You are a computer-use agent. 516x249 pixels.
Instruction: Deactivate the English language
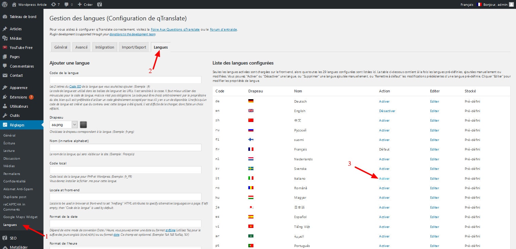(x=387, y=111)
